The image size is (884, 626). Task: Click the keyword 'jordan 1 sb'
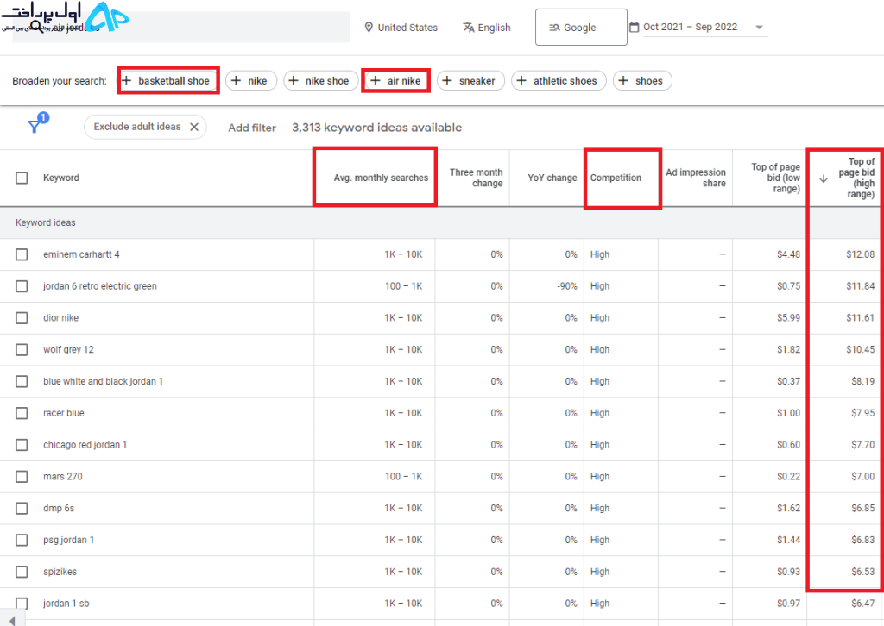66,604
